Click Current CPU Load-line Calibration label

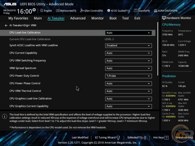coord(30,39)
